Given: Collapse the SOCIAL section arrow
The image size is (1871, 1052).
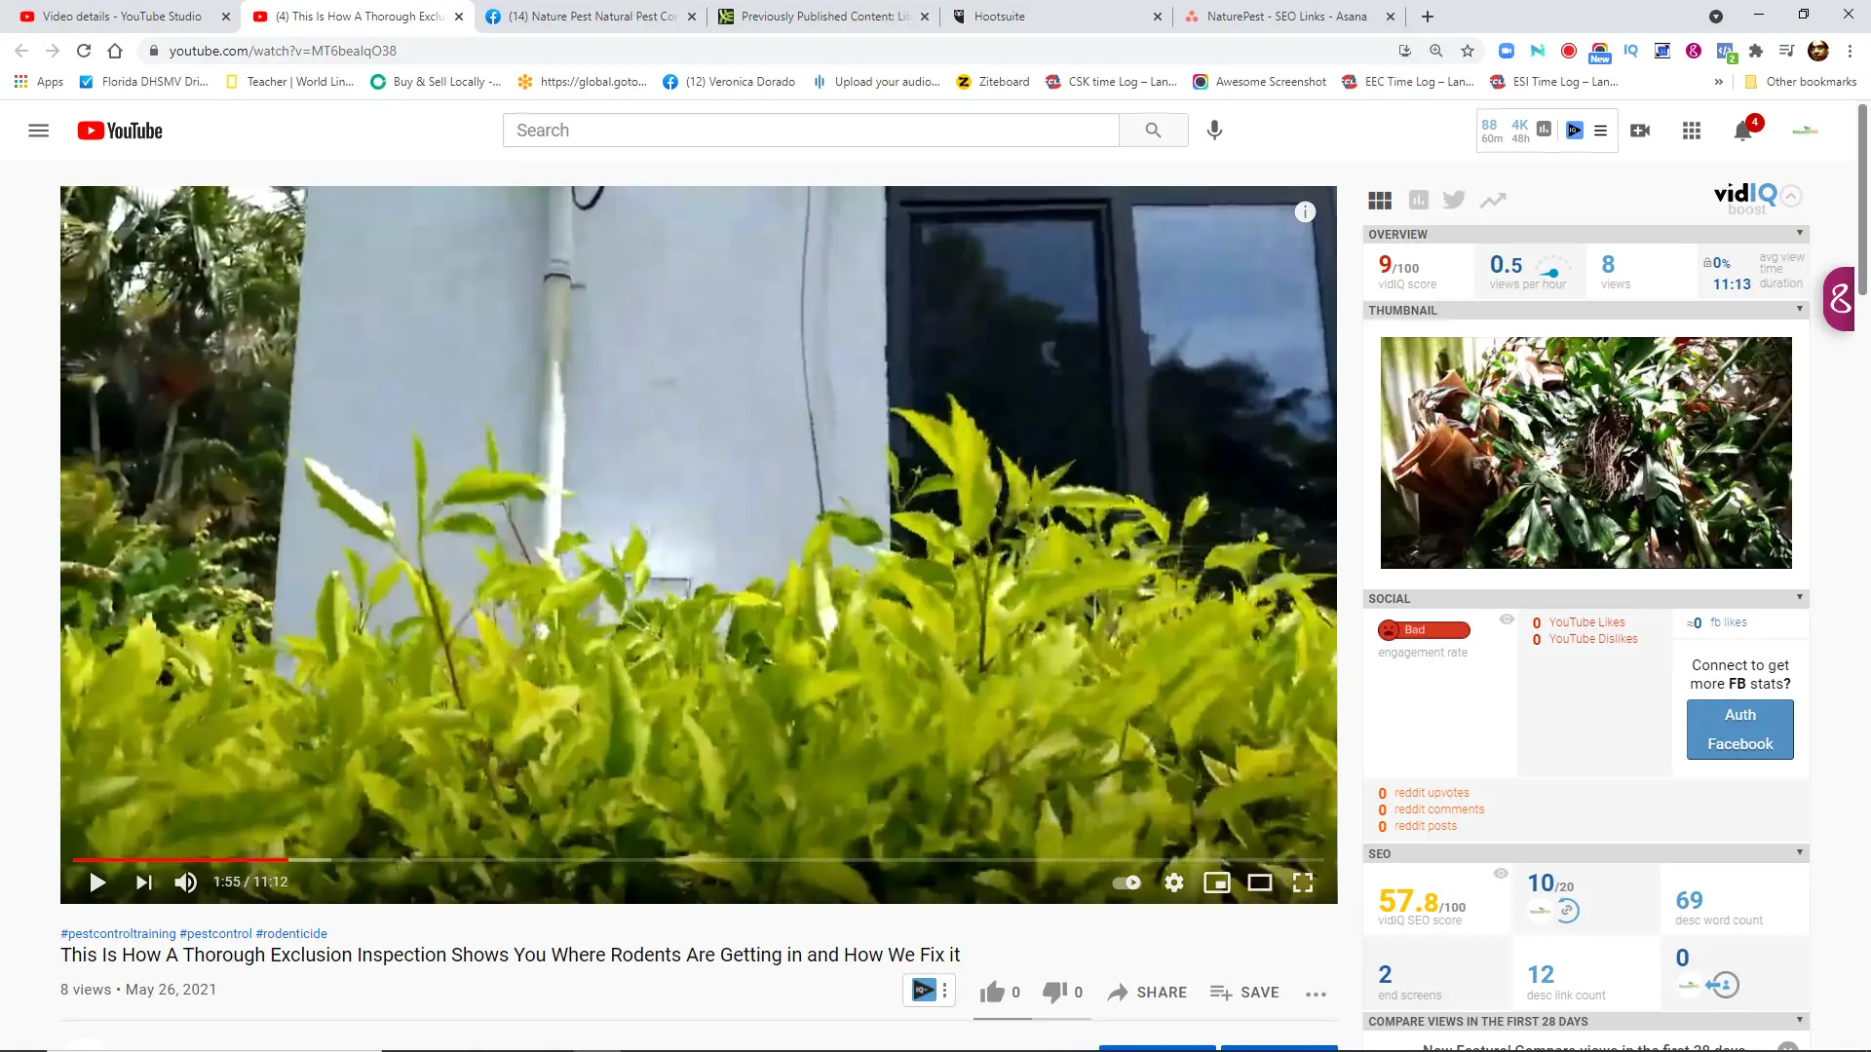Looking at the screenshot, I should point(1800,597).
